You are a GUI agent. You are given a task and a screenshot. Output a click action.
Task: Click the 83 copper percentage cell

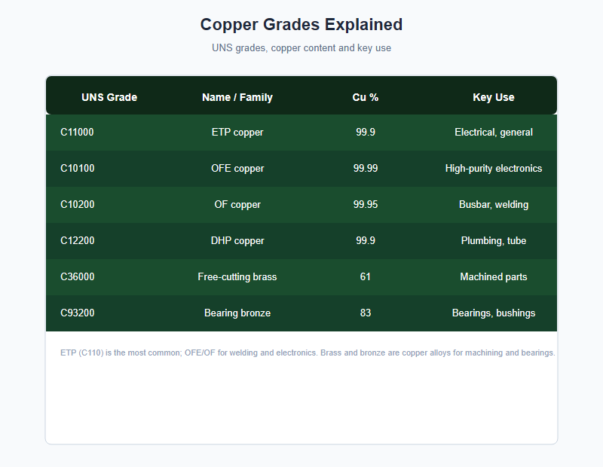click(366, 313)
